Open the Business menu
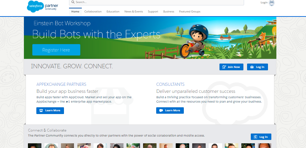306x148 pixels. [x=169, y=11]
